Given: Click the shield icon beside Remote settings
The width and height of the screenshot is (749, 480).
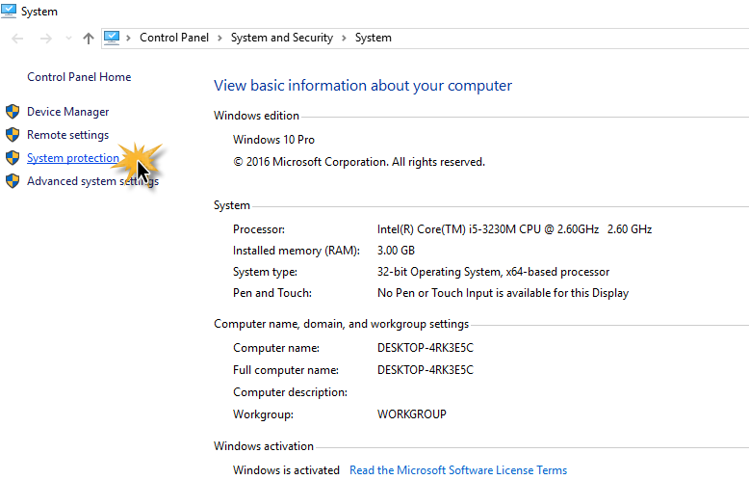Looking at the screenshot, I should (x=13, y=135).
